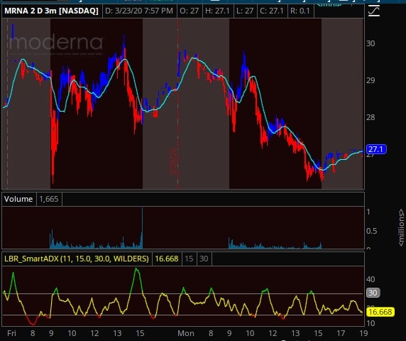Viewport: 406px width, 341px height.
Task: Click the range readout R: 0.1
Action: pos(300,11)
